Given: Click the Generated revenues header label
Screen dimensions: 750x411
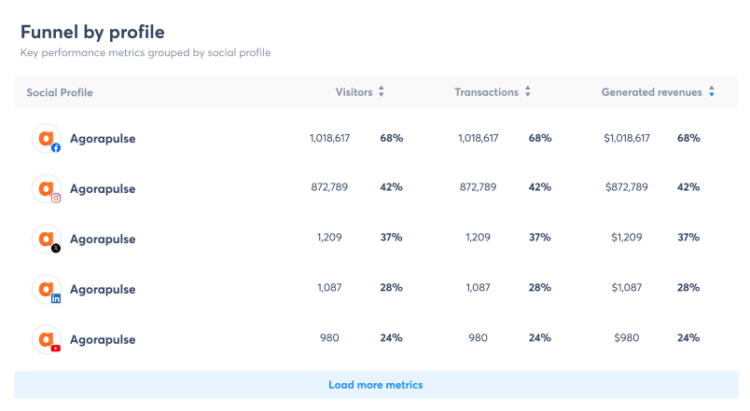Looking at the screenshot, I should (651, 92).
